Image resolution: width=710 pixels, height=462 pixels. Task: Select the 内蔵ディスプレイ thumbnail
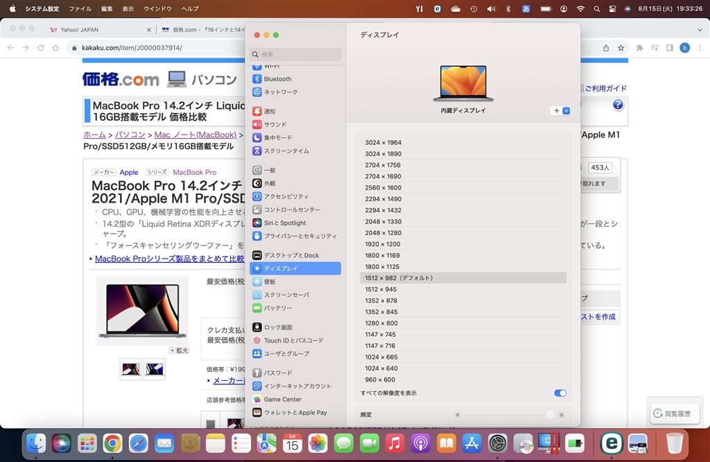point(463,83)
